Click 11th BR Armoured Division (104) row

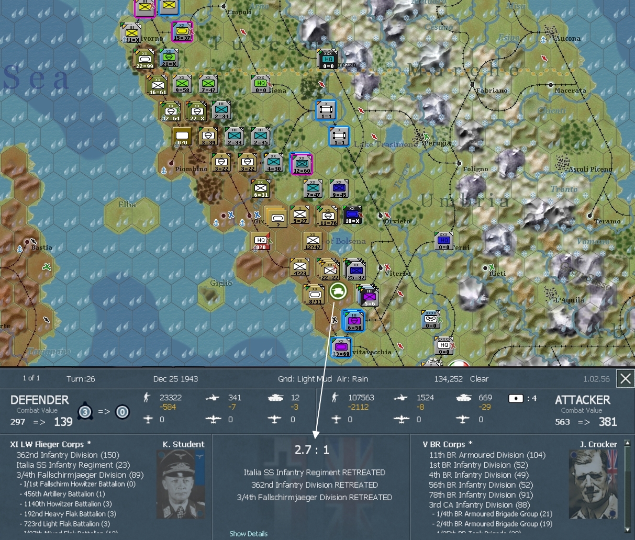pos(487,455)
